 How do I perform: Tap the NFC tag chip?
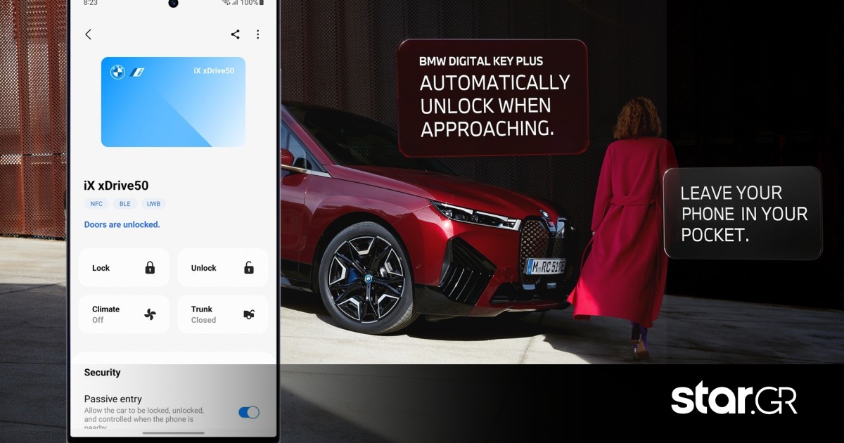coord(96,204)
